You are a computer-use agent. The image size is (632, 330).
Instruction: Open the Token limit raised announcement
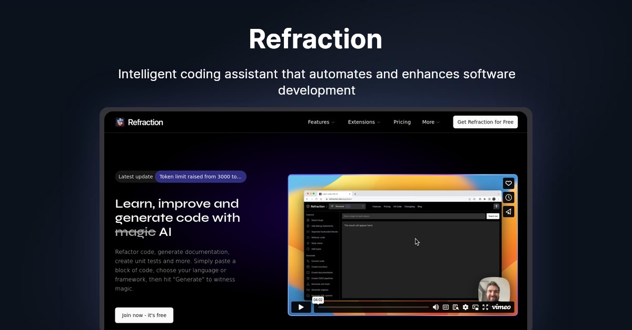coord(201,177)
